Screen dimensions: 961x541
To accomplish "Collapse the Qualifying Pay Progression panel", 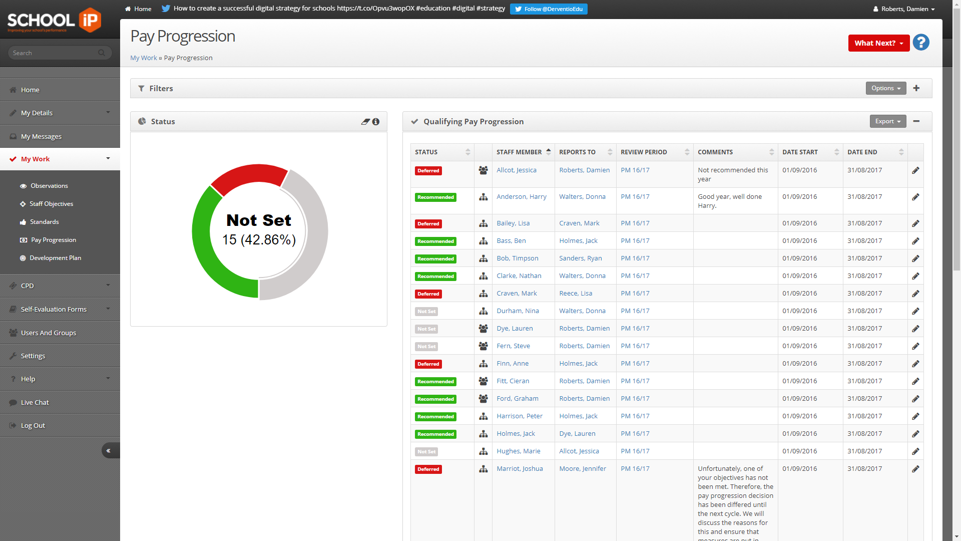I will pyautogui.click(x=916, y=121).
